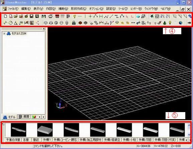Open the オプション(O) menu
Image resolution: width=193 pixels, height=149 pixels.
pyautogui.click(x=96, y=9)
